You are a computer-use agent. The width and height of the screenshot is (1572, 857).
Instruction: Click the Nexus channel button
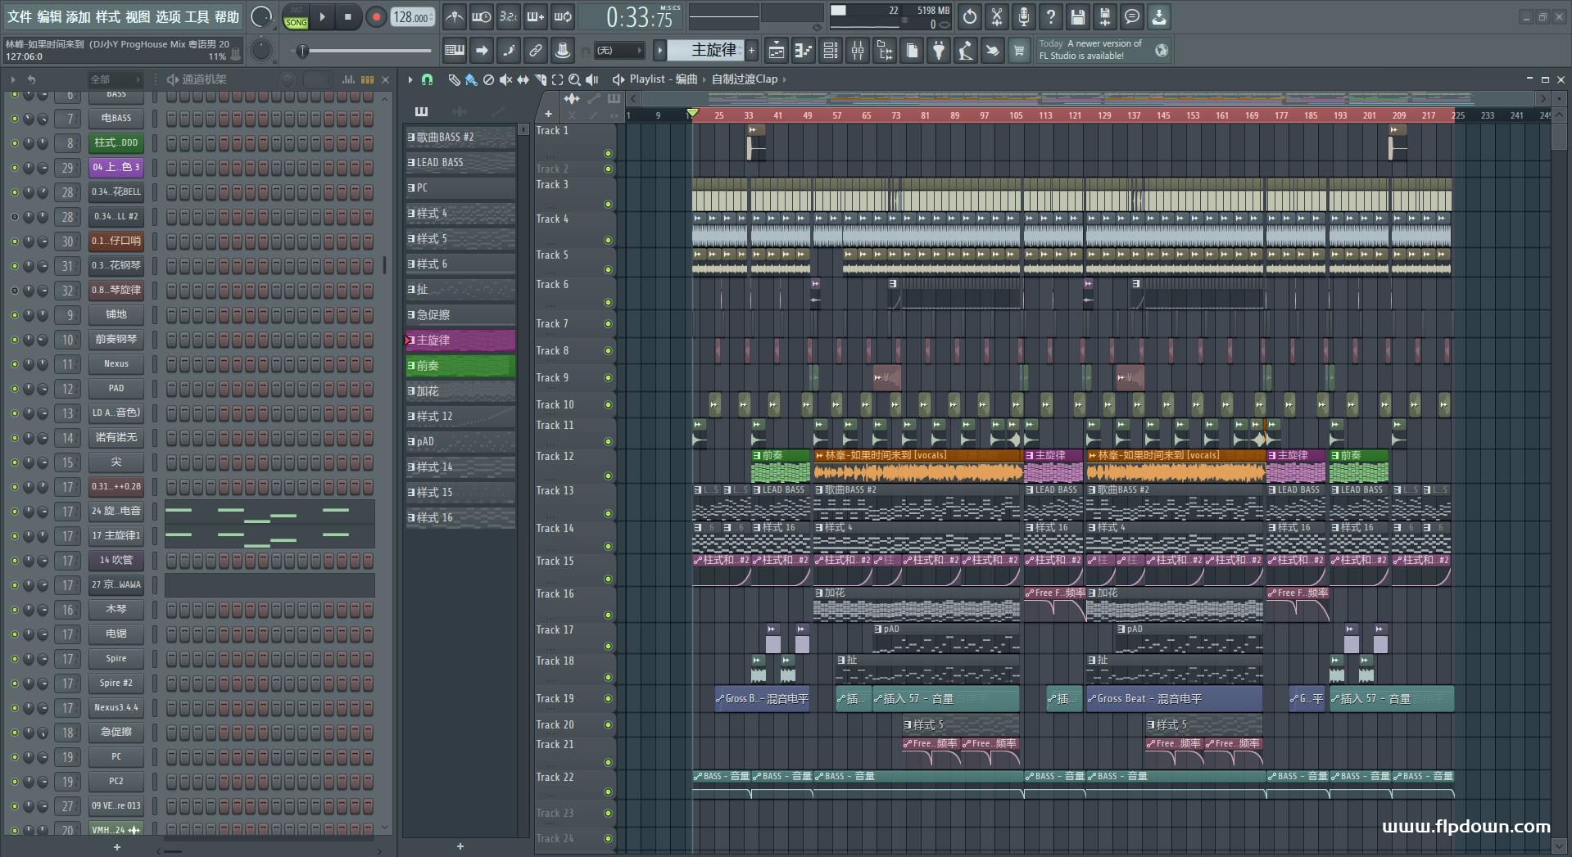point(116,363)
